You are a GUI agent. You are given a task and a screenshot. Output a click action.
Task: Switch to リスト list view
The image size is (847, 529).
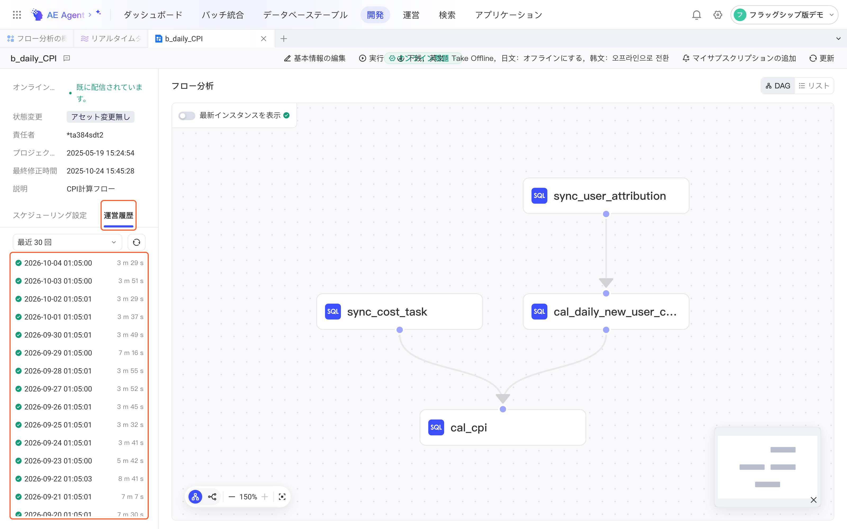coord(814,86)
